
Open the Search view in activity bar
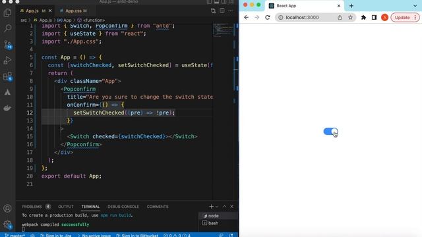tap(7, 28)
